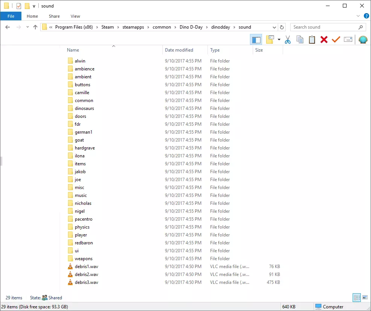Open the File menu tab
Screen dimensions: 371x311
pos(11,16)
